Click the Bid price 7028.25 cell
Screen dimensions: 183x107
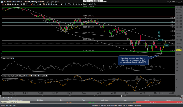[69, 102]
